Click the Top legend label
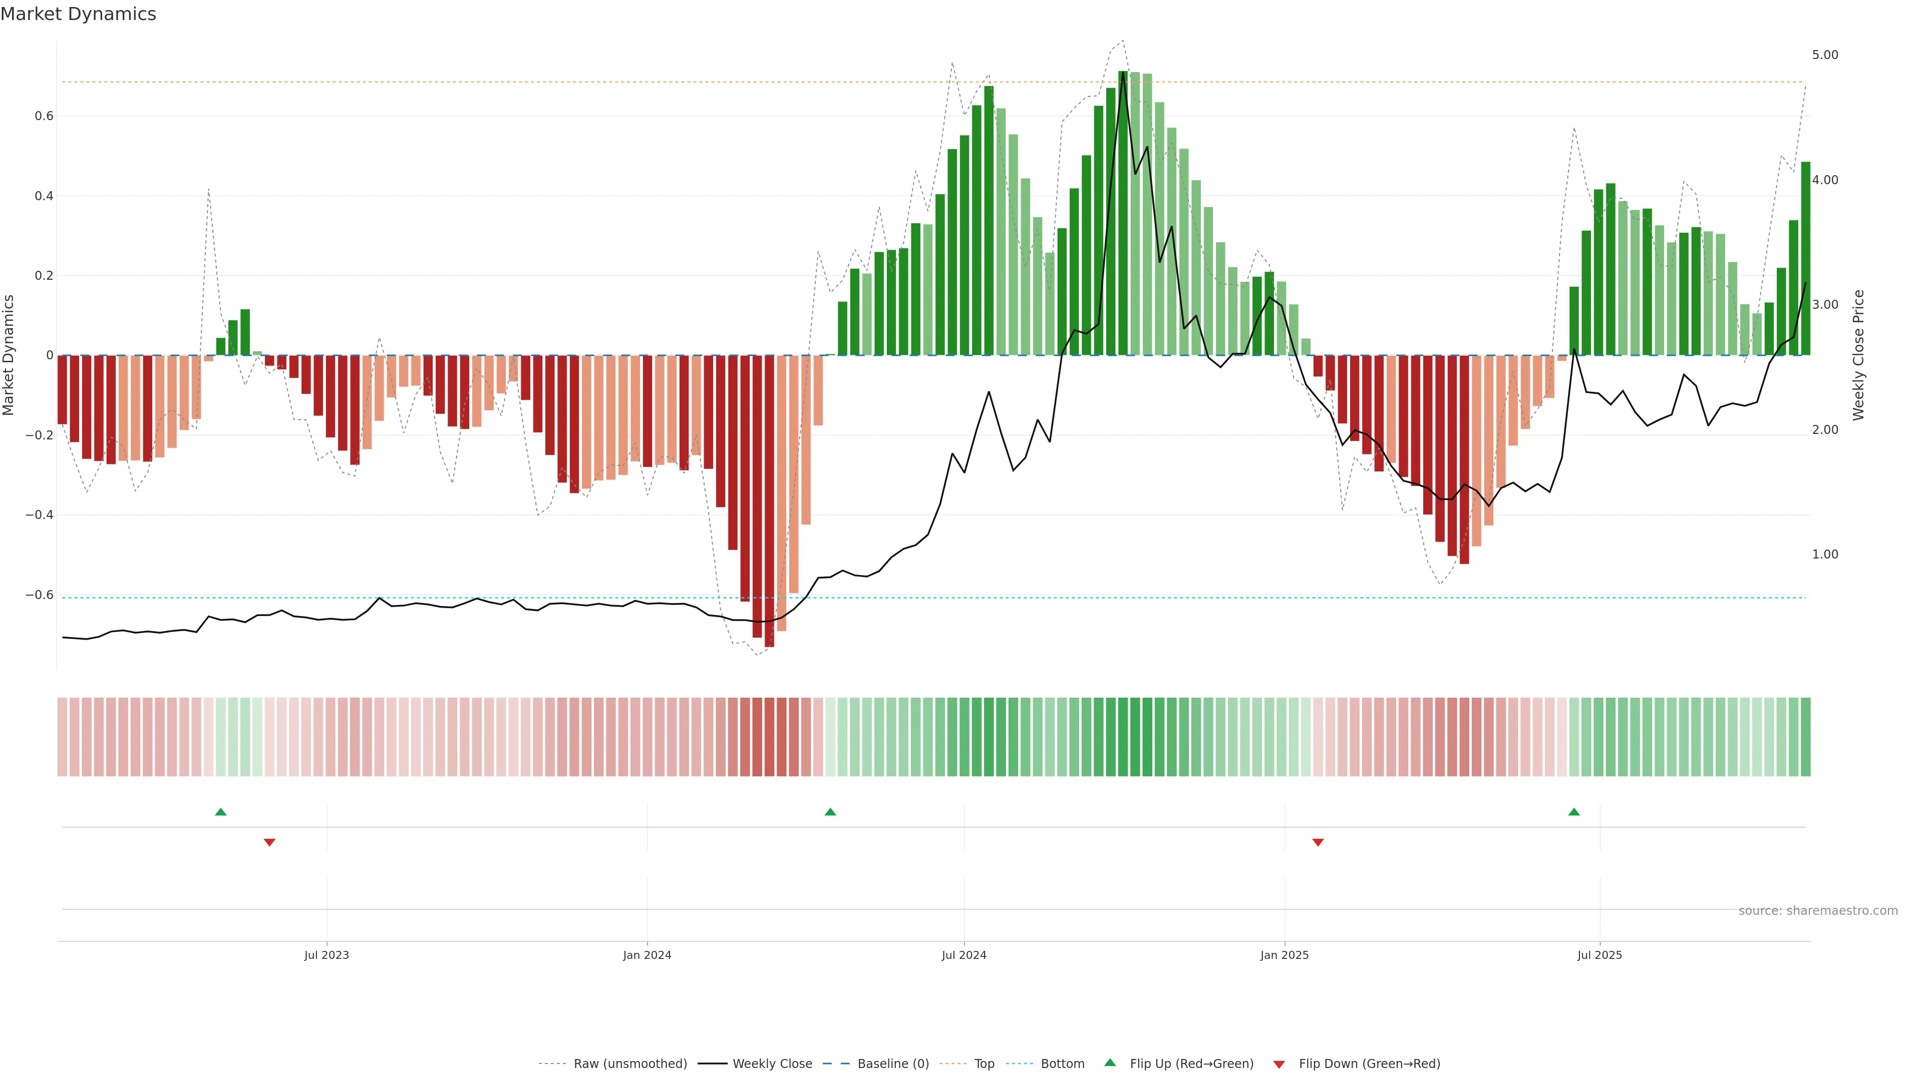This screenshot has width=1923, height=1081. pyautogui.click(x=984, y=1064)
